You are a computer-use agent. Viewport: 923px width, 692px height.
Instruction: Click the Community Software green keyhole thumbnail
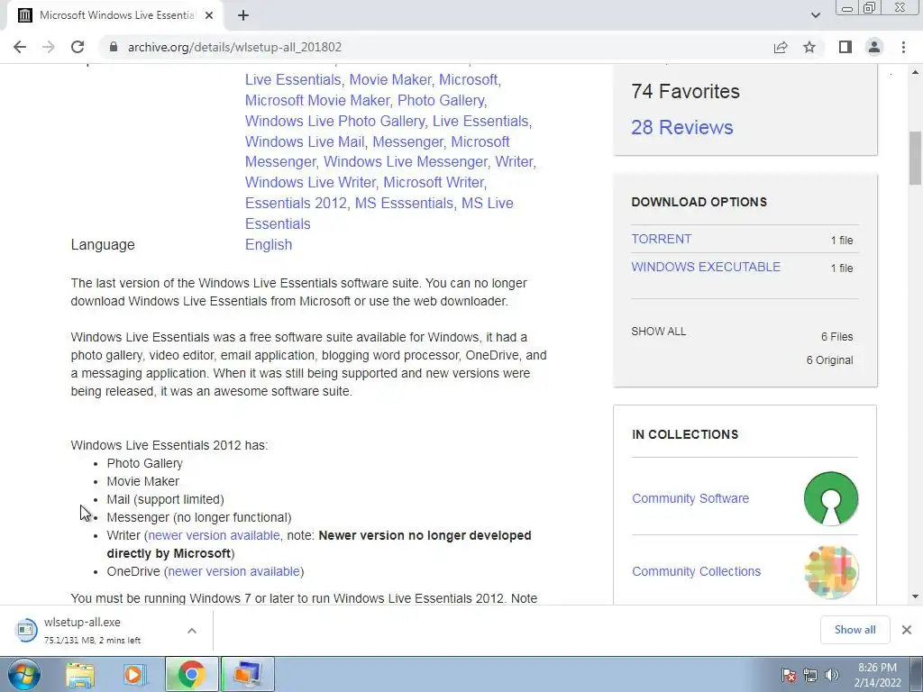(830, 498)
